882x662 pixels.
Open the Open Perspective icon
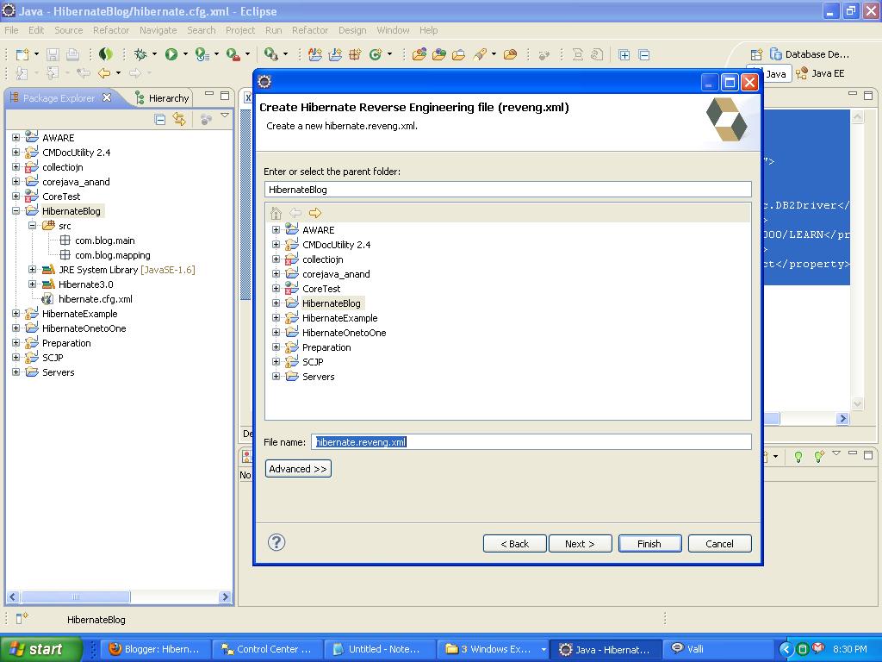click(x=756, y=54)
